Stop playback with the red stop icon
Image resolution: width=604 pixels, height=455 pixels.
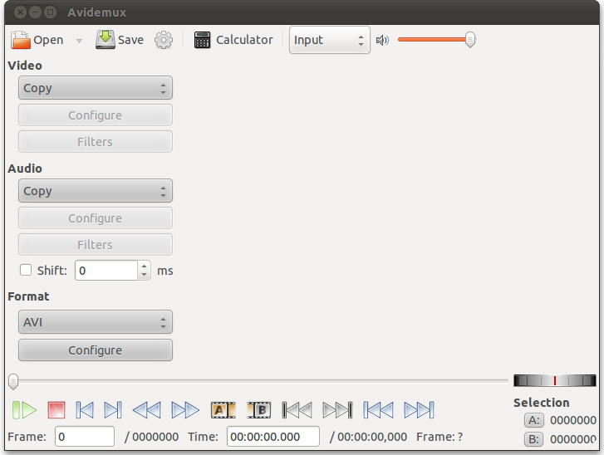point(56,410)
